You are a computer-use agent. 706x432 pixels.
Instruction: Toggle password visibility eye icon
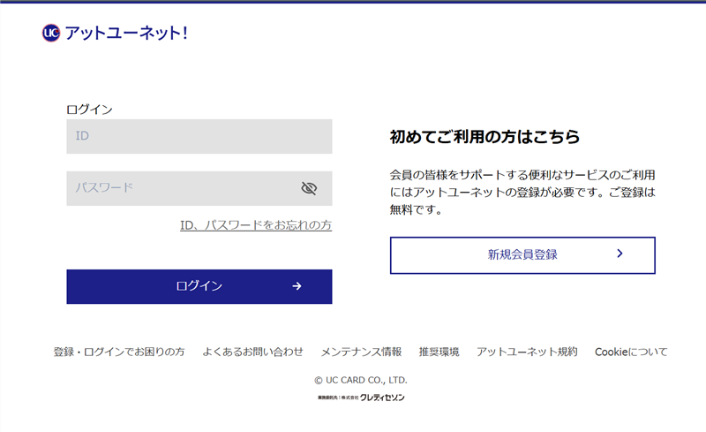point(309,188)
